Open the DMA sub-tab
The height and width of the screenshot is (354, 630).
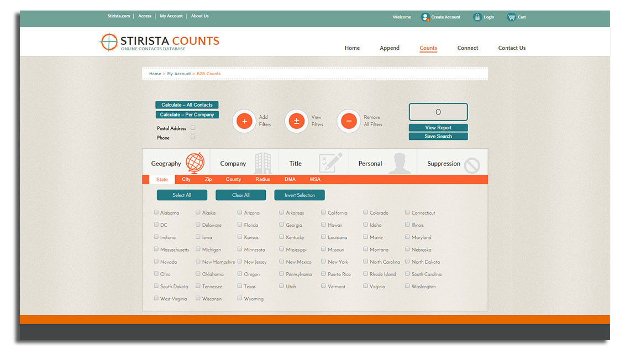(290, 179)
